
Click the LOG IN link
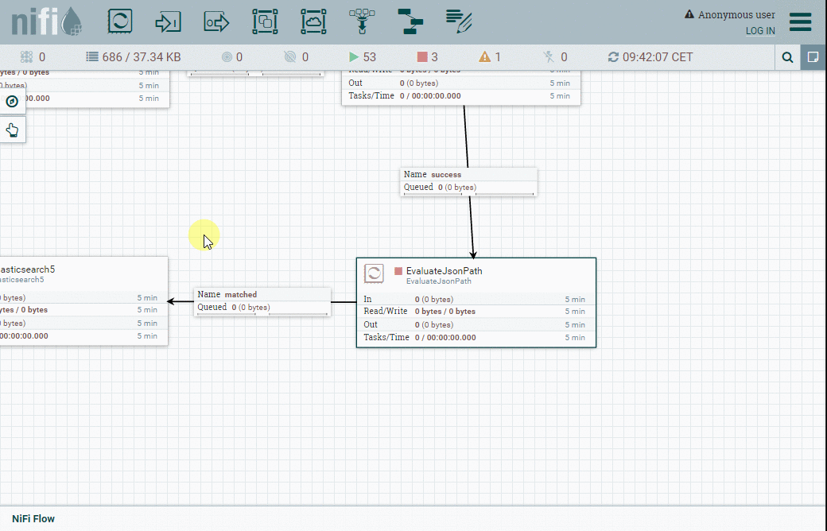[759, 31]
